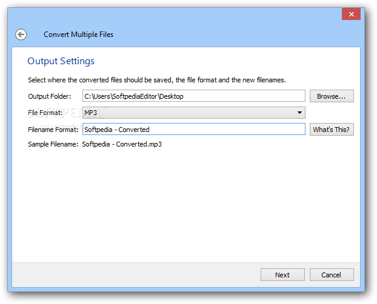Click the Filename Format: label
Viewport: 377px width, 304px height.
click(53, 130)
